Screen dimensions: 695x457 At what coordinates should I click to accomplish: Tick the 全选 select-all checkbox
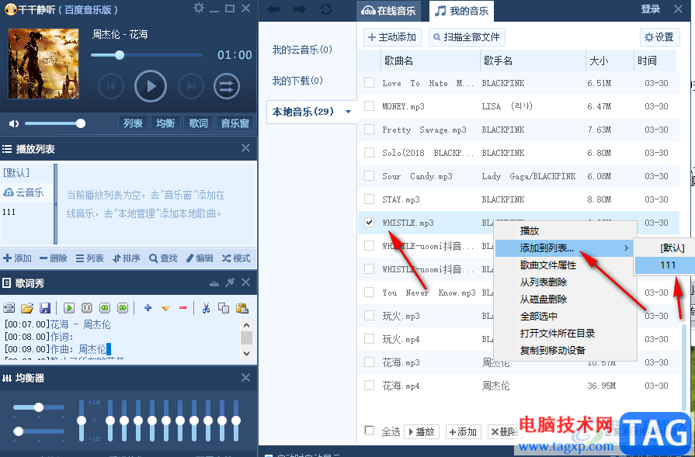click(369, 430)
